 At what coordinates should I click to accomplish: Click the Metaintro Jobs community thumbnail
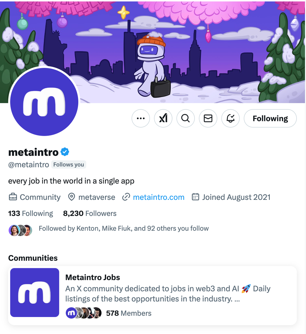[x=34, y=292]
